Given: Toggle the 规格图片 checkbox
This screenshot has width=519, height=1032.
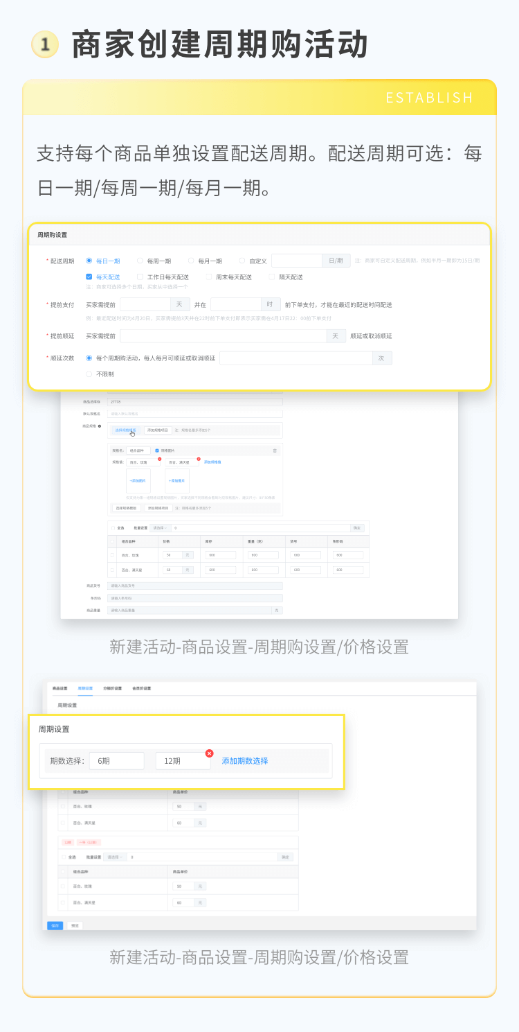Looking at the screenshot, I should tap(157, 451).
